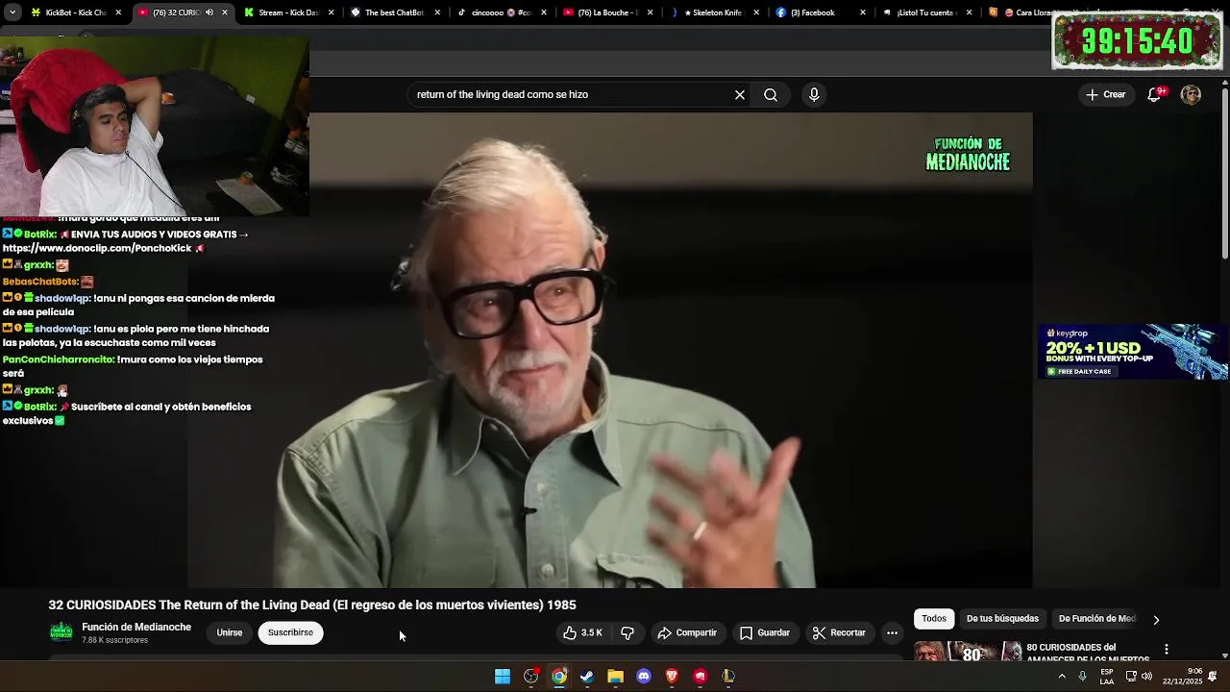Click the Crear button
The width and height of the screenshot is (1230, 692).
(x=1105, y=94)
